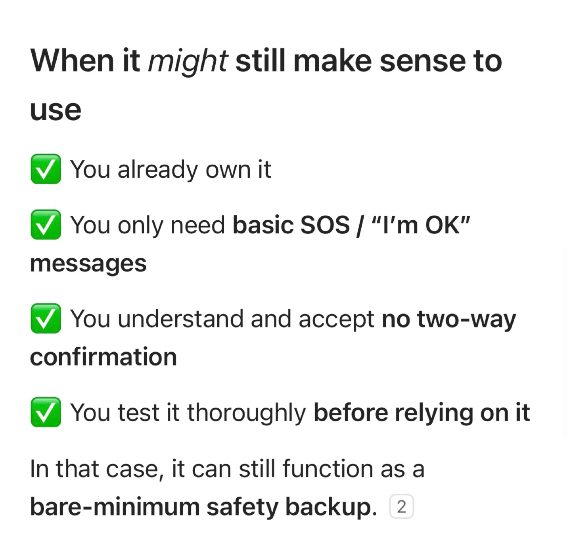The width and height of the screenshot is (571, 546).
Task: Click the checkmark beside "You understand and accept"
Action: tap(46, 318)
